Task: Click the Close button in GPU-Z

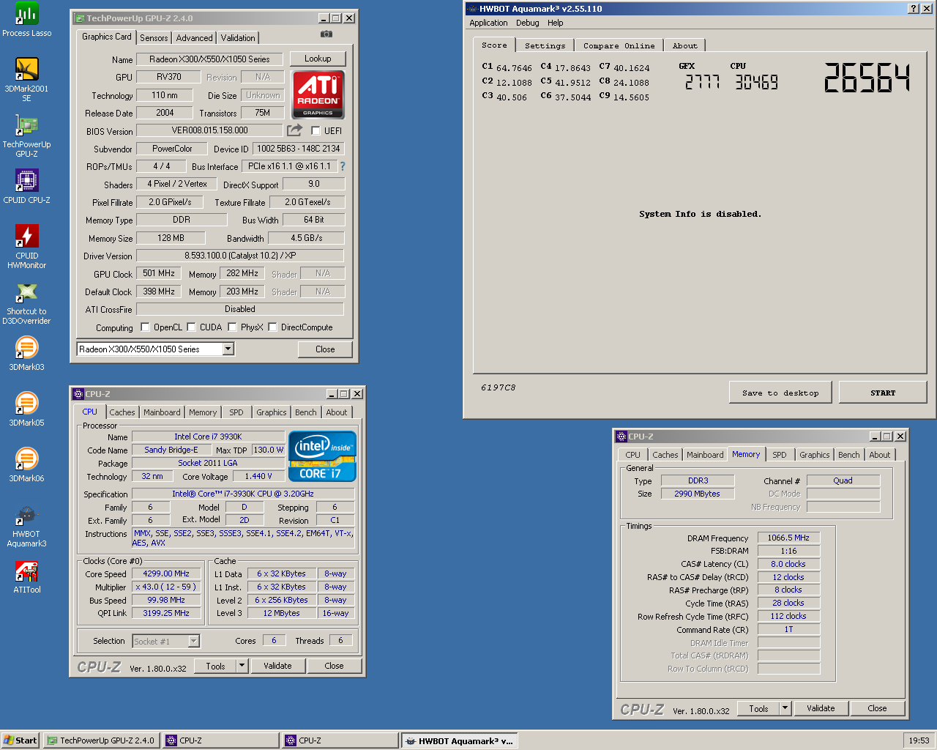Action: click(x=325, y=349)
